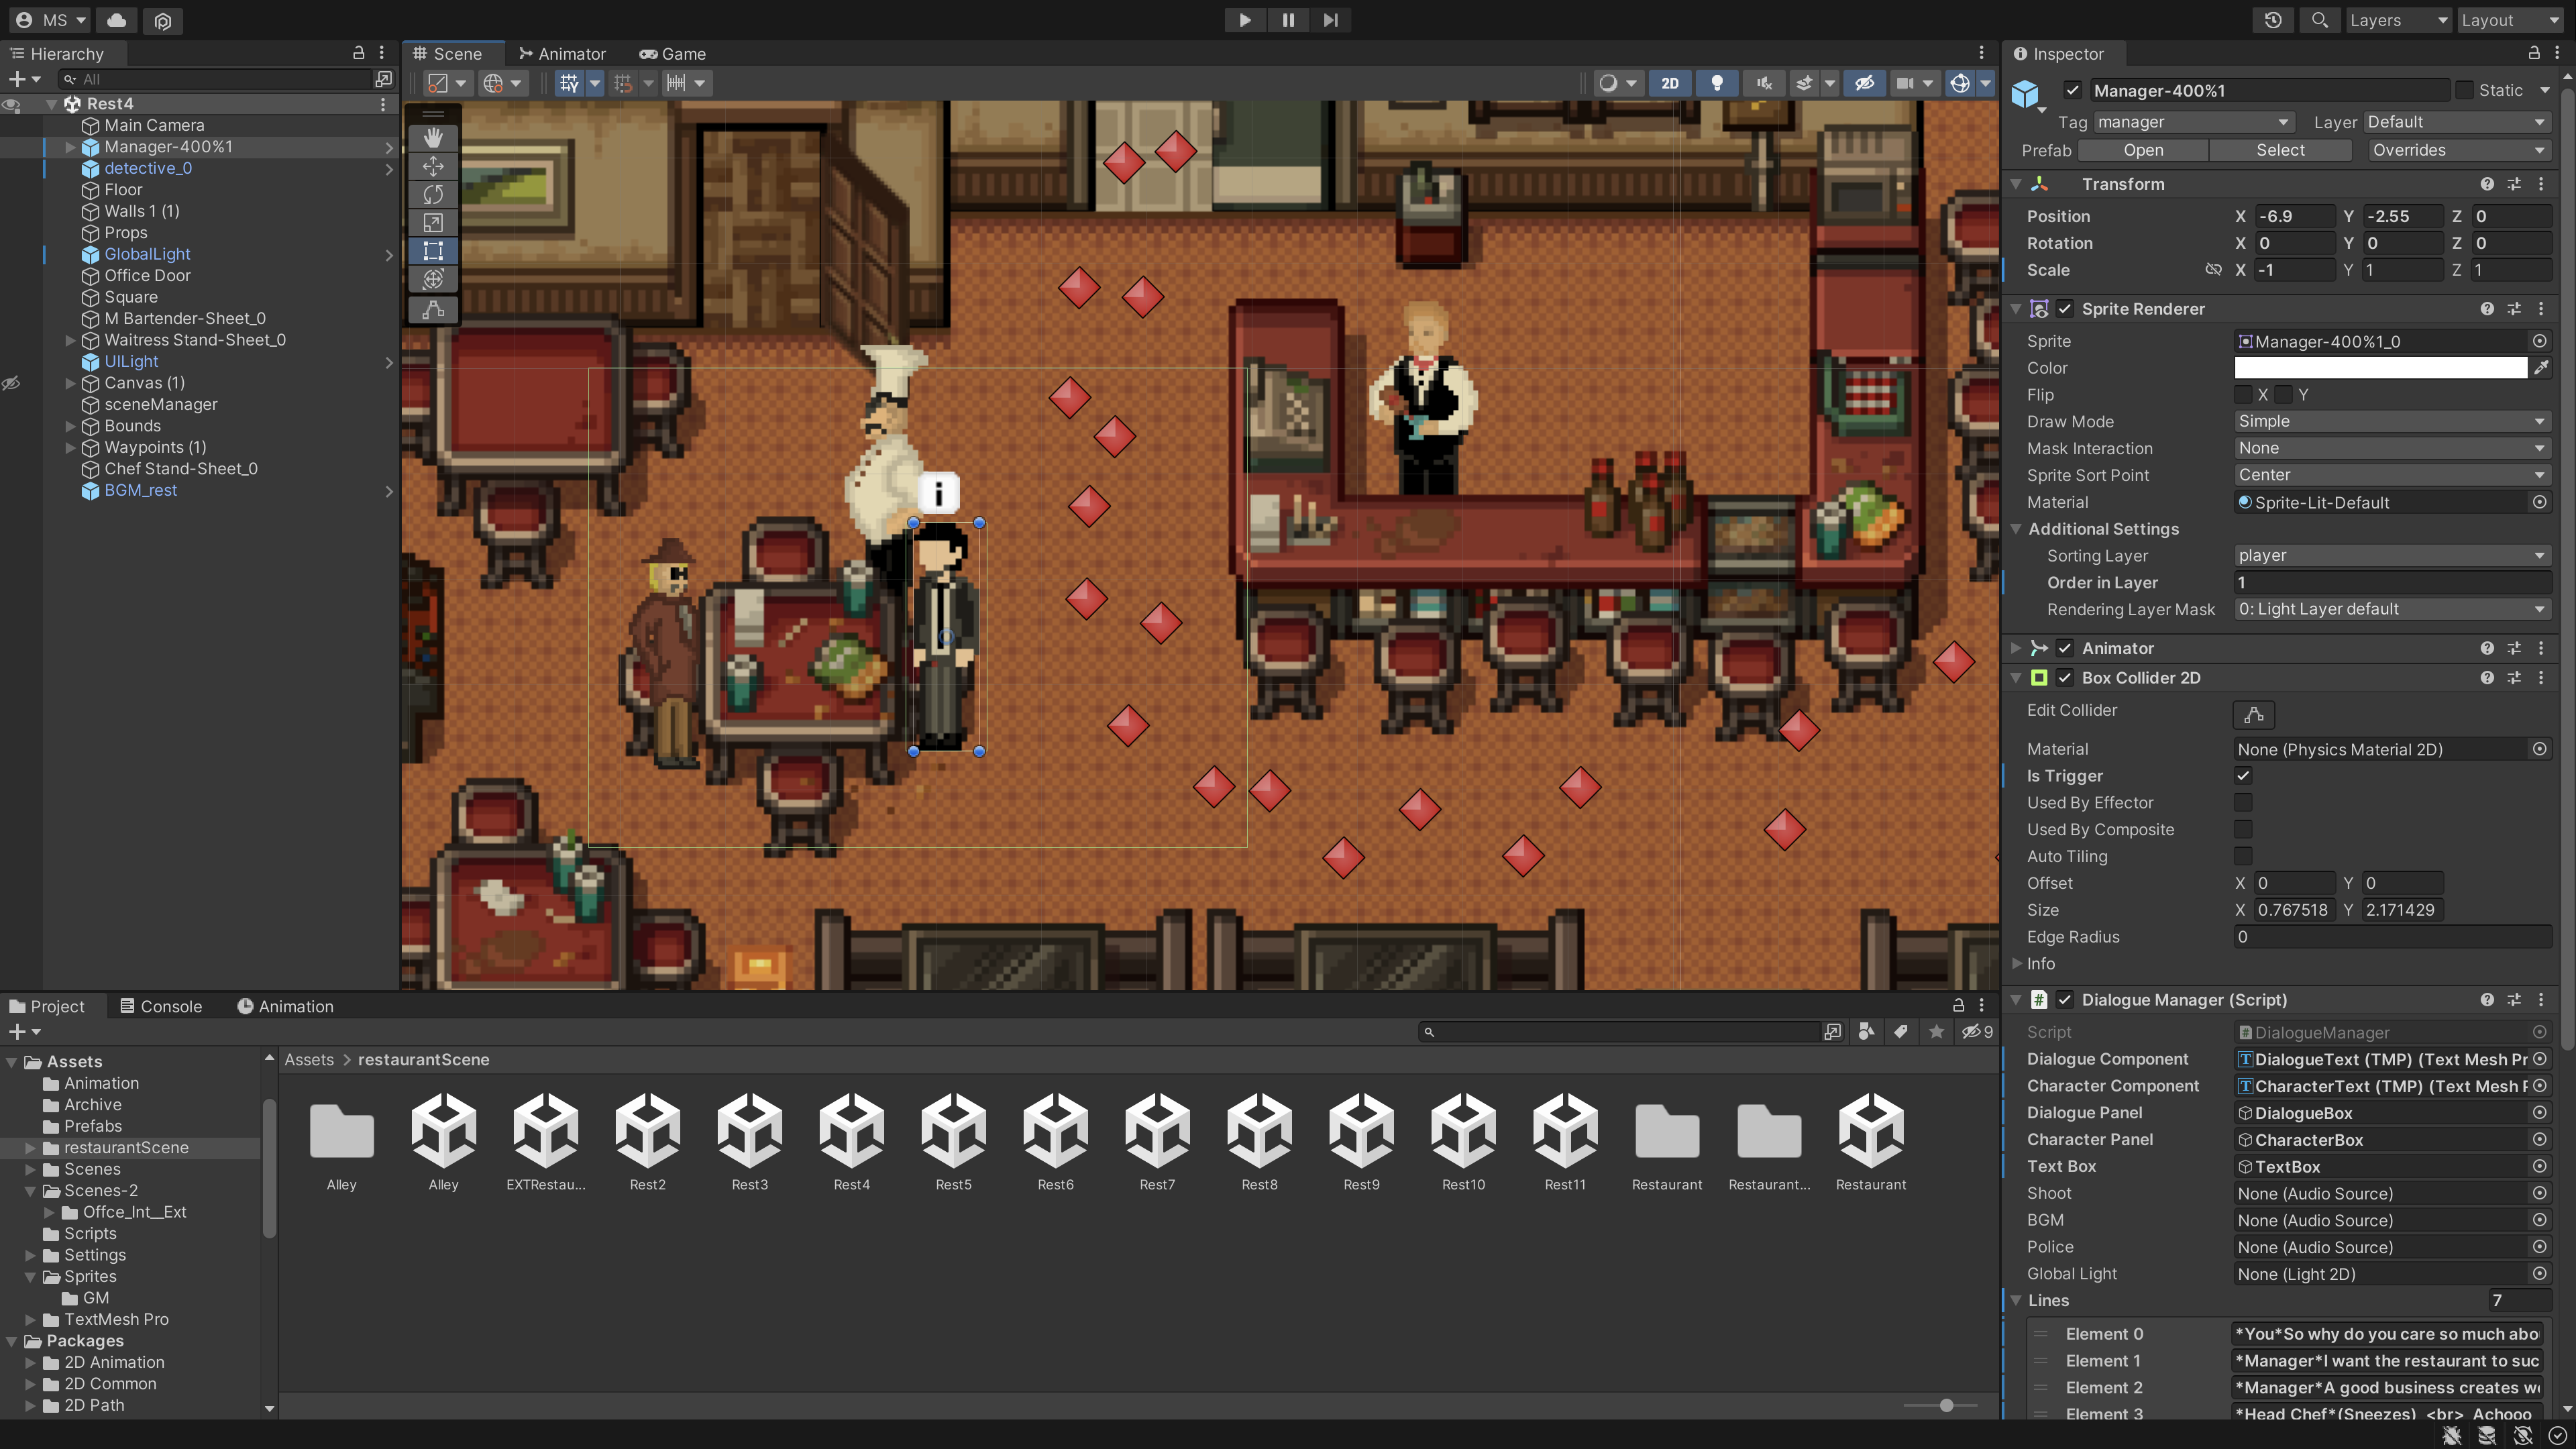Select the Rect tool
This screenshot has width=2576, height=1449.
(433, 250)
